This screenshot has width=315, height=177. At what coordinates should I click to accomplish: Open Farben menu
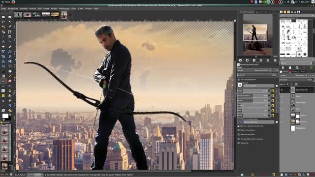click(x=54, y=9)
